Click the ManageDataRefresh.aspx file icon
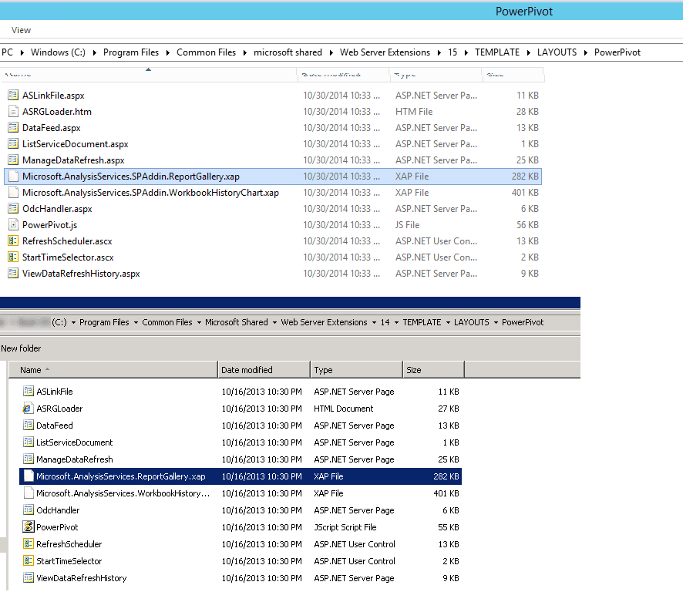The image size is (683, 592). pyautogui.click(x=13, y=160)
